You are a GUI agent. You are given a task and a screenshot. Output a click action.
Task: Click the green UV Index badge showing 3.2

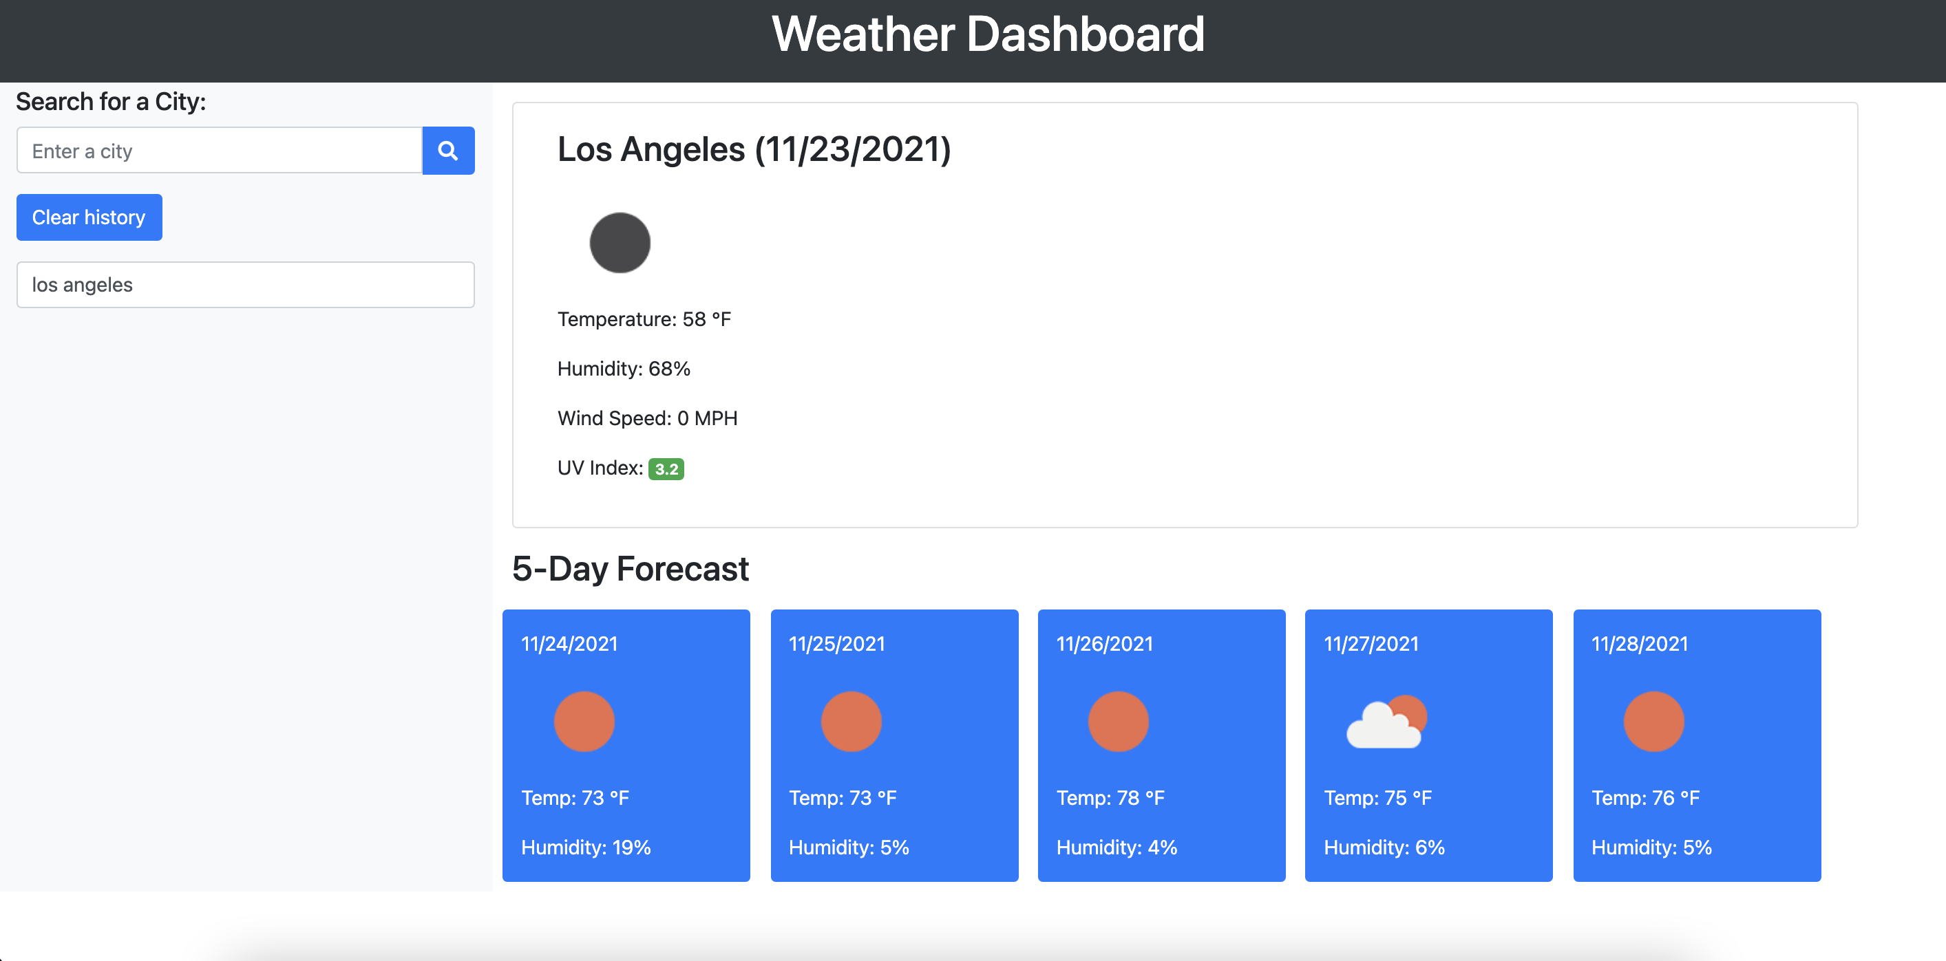point(666,468)
